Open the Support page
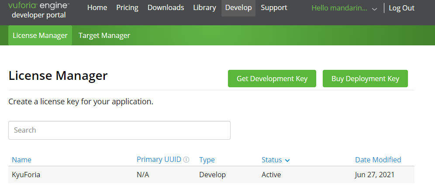Screen dimensions: 435x192 click(x=274, y=8)
